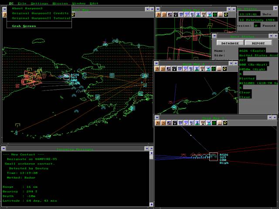Click the Paused status text

(x=269, y=26)
